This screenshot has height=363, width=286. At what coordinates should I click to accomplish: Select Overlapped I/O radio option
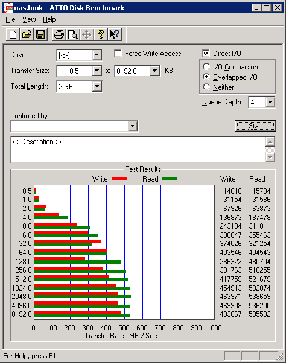[206, 77]
